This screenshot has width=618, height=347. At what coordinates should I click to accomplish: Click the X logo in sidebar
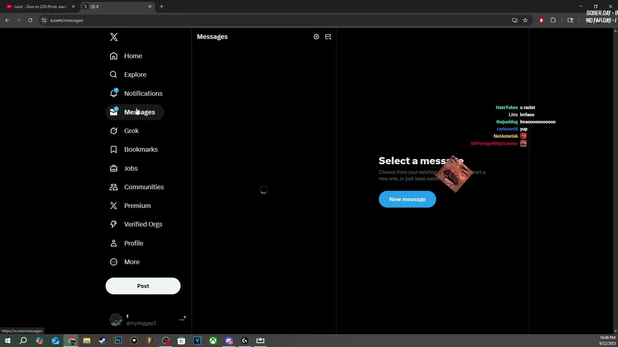click(113, 37)
